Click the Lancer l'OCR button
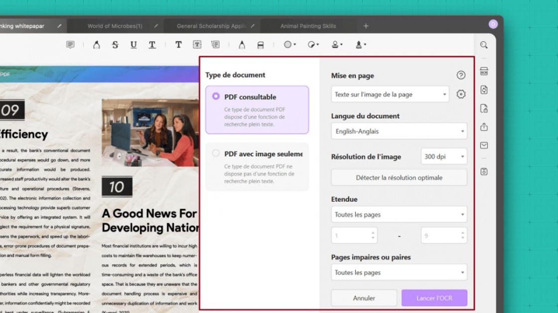 tap(434, 298)
